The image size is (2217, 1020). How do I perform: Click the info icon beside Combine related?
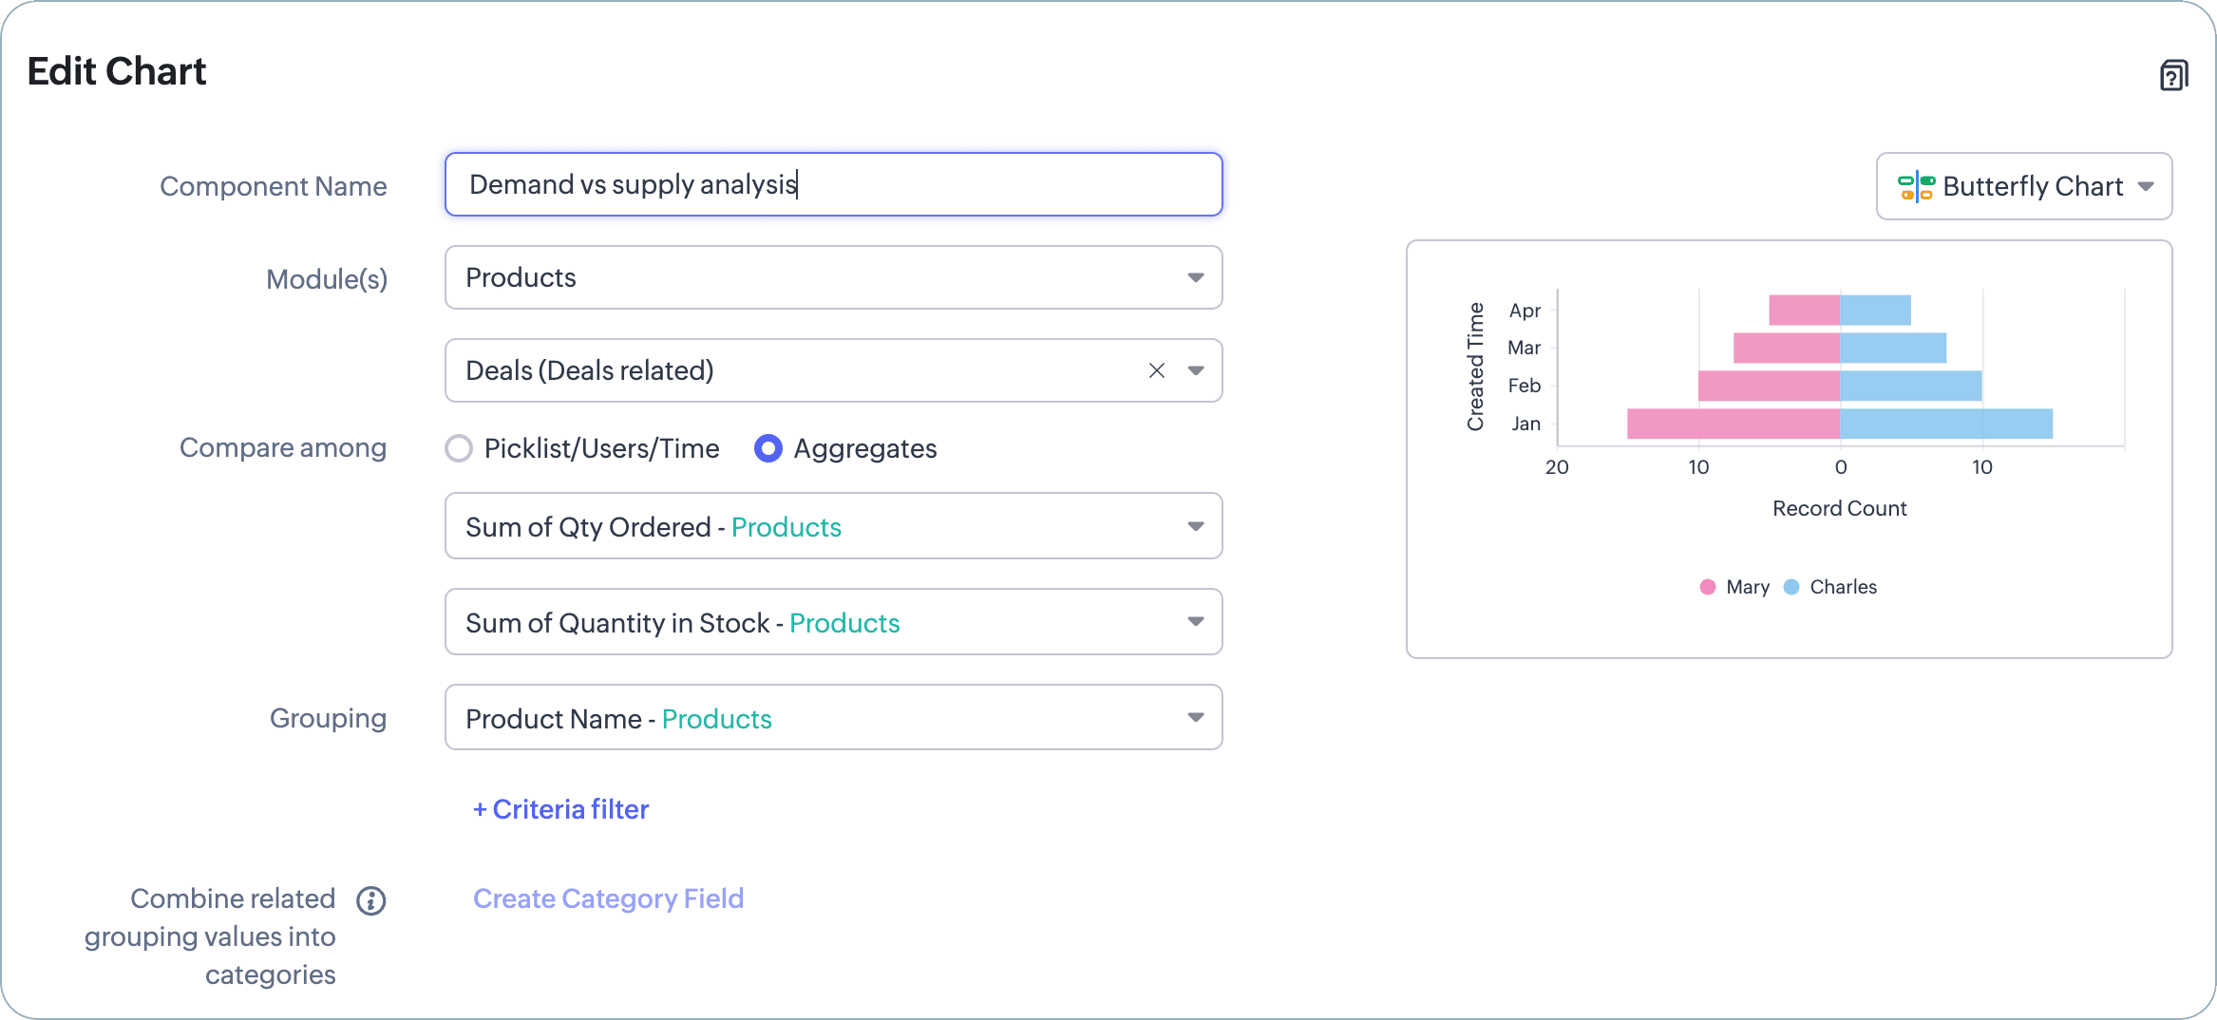(371, 900)
